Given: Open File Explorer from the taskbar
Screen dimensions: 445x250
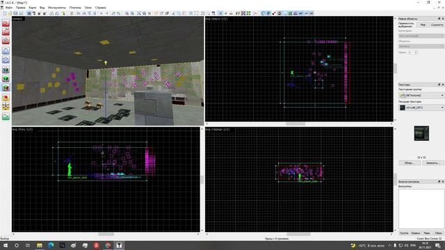Looking at the screenshot, I should 40,245.
